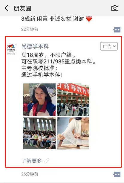Tap the red heart emoji

[x=89, y=19]
